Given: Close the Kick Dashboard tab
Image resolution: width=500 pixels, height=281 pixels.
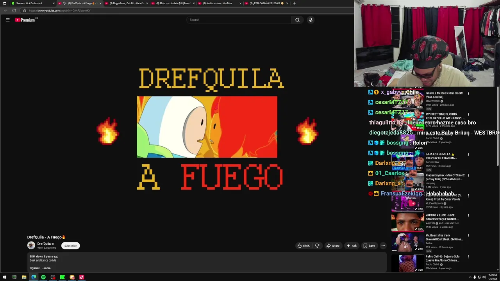Looking at the screenshot, I should pos(54,3).
